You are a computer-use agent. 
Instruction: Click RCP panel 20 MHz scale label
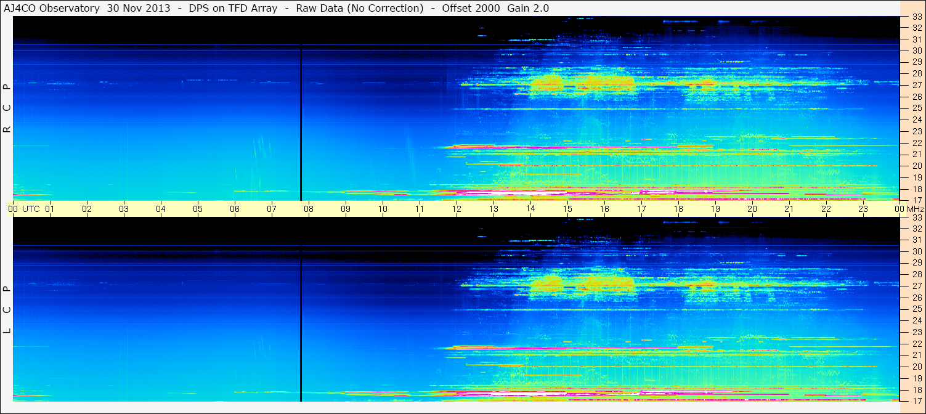click(x=917, y=166)
